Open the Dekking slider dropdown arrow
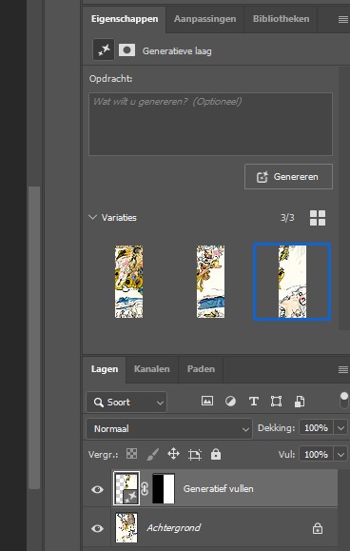This screenshot has width=350, height=551. (x=340, y=428)
